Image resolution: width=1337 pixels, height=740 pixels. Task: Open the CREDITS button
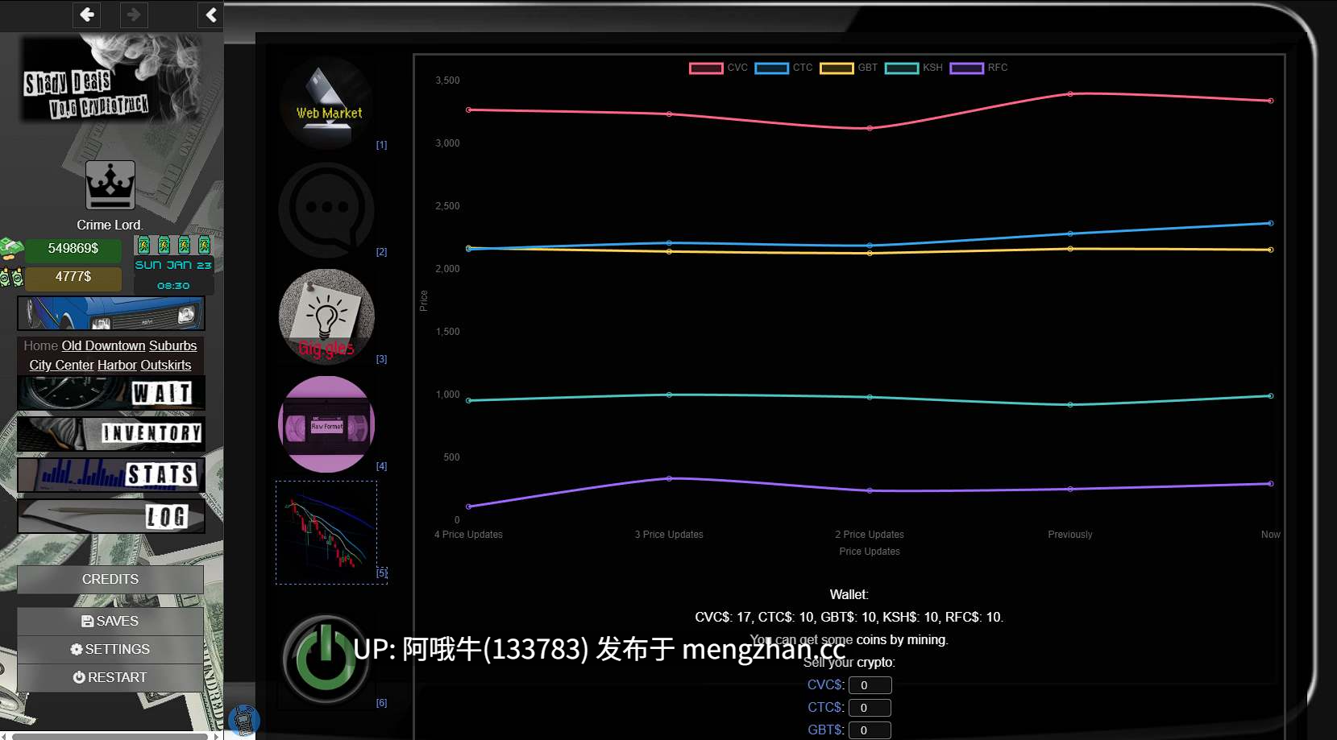pyautogui.click(x=110, y=579)
